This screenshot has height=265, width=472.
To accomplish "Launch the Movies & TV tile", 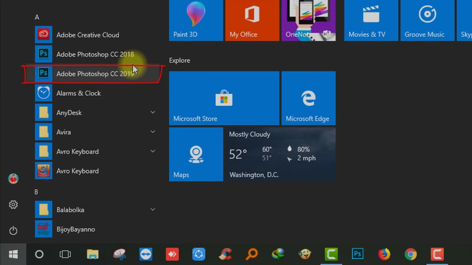I will (x=371, y=20).
